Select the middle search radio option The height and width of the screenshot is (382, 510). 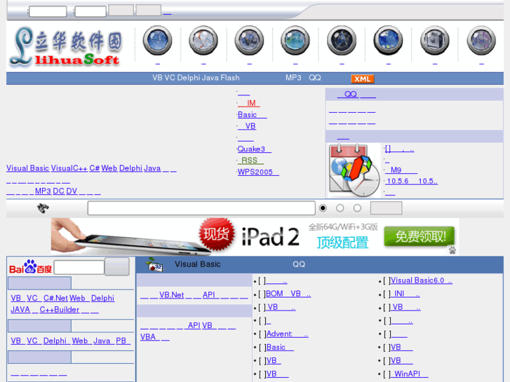(x=340, y=208)
